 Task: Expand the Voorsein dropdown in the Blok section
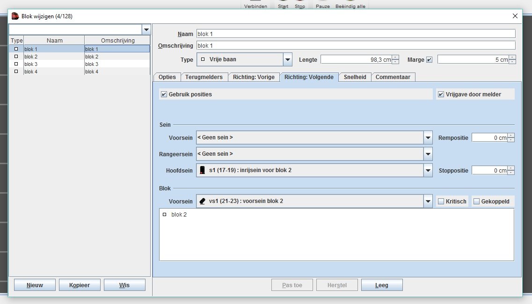[428, 201]
